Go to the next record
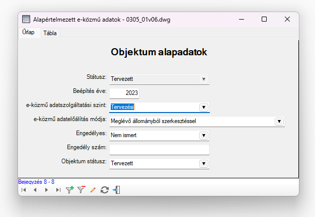This screenshot has width=315, height=217. 47,190
